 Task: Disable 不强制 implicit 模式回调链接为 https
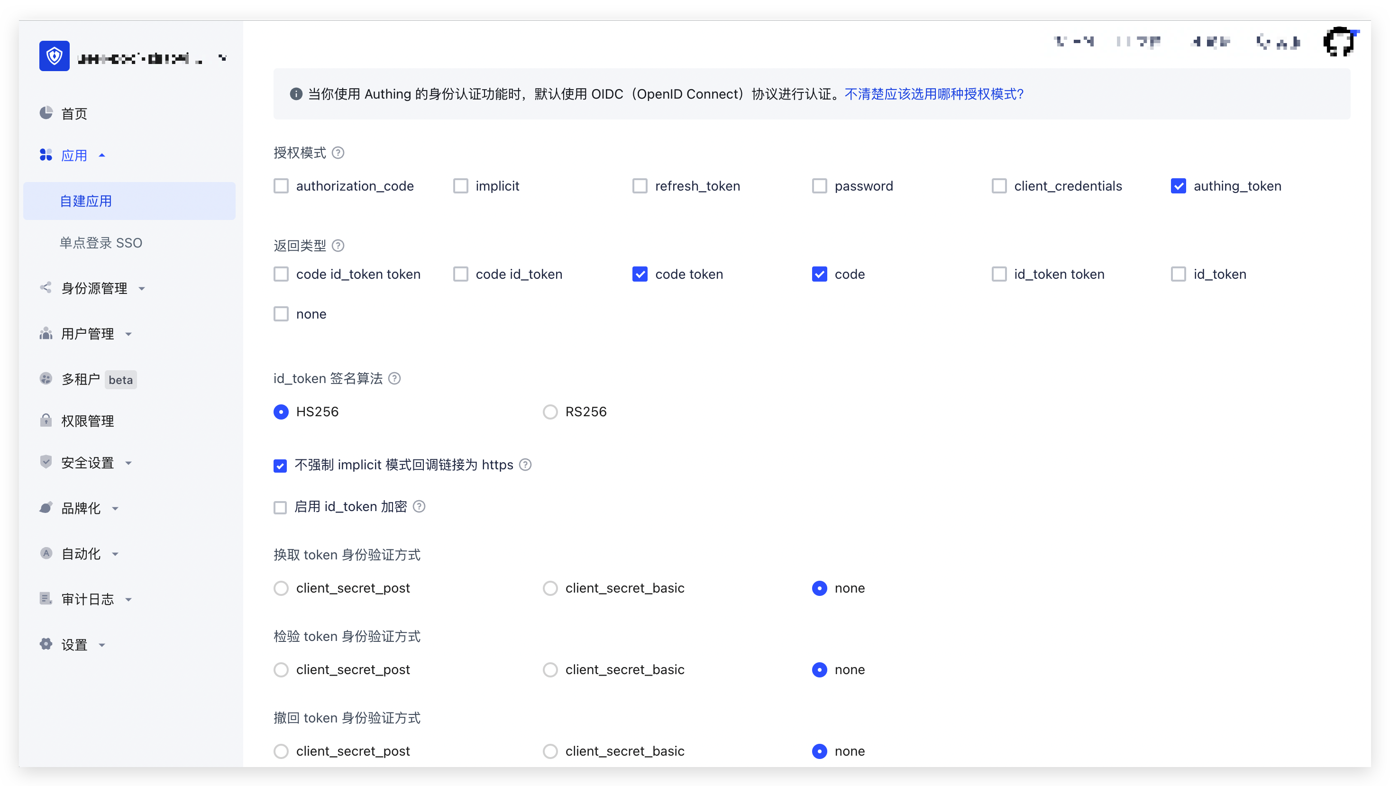point(280,465)
